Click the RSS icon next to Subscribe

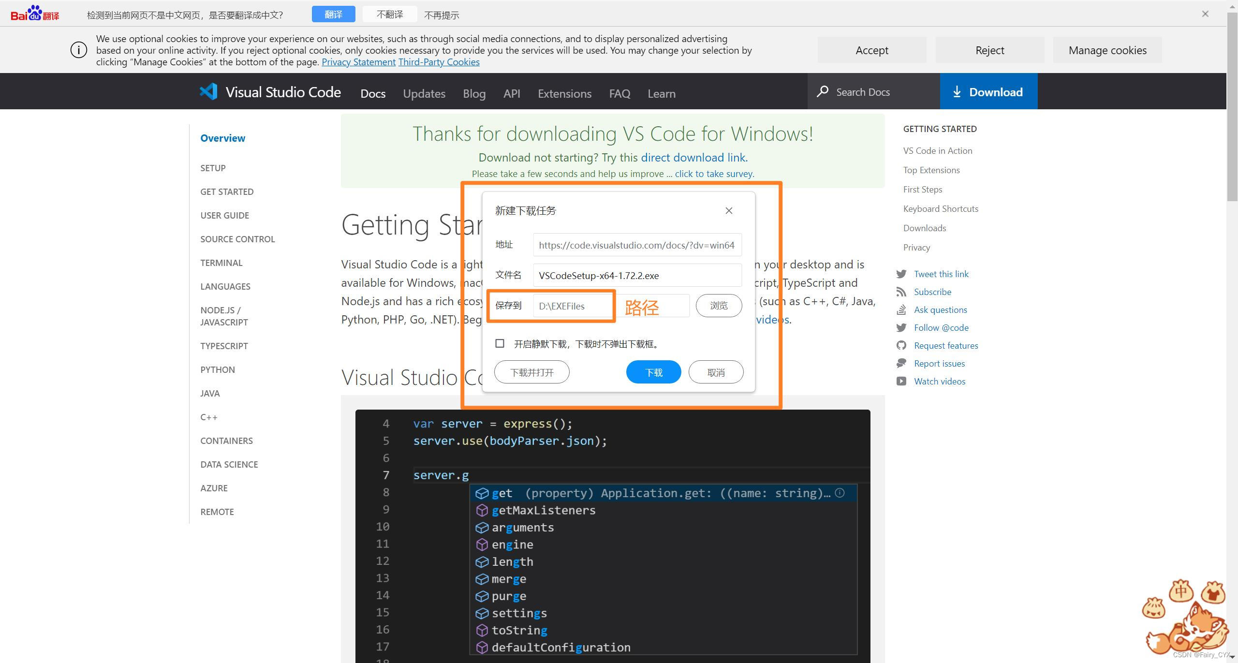(x=901, y=292)
